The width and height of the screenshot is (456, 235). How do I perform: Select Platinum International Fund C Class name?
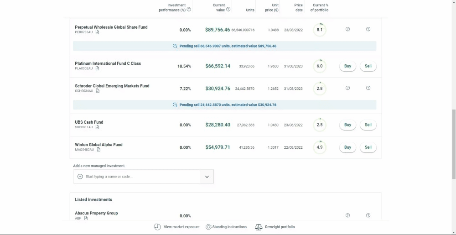[108, 63]
